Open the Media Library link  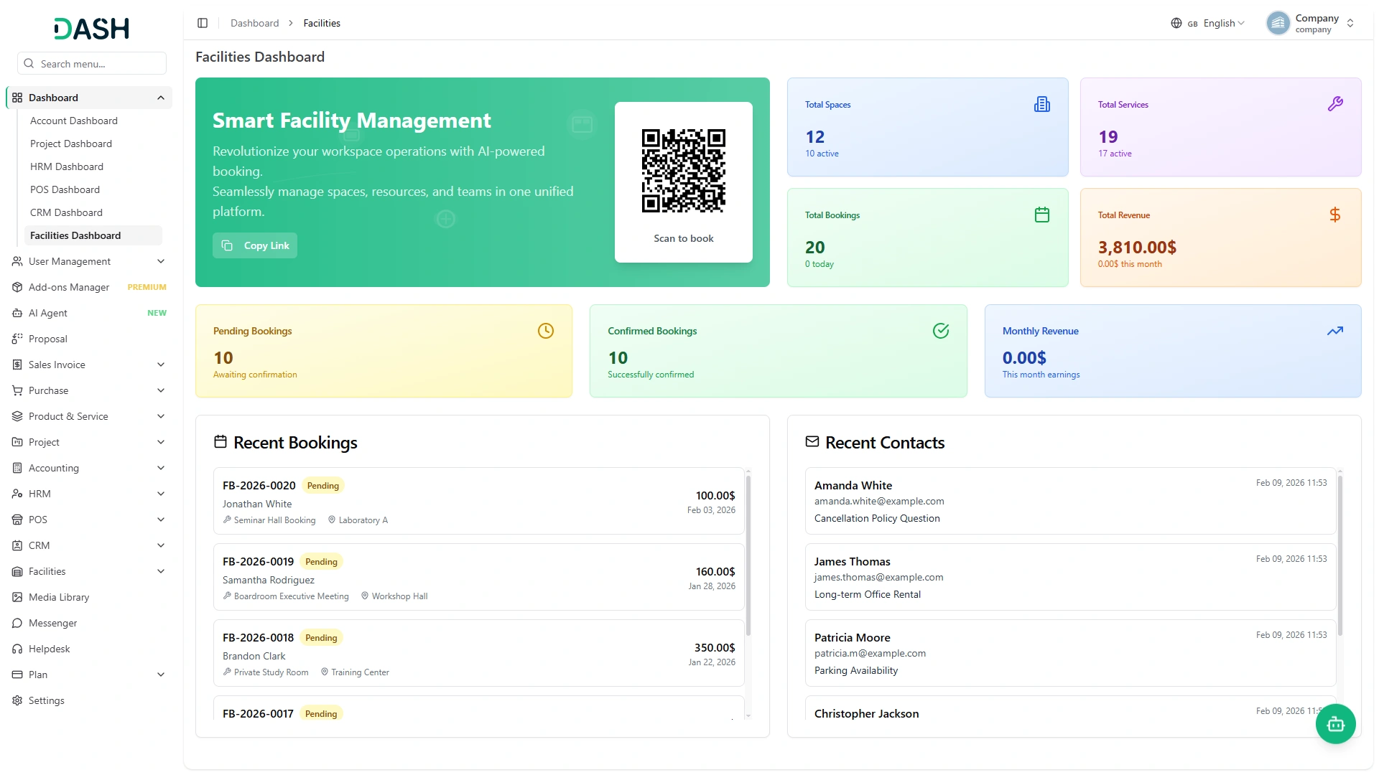[89, 597]
